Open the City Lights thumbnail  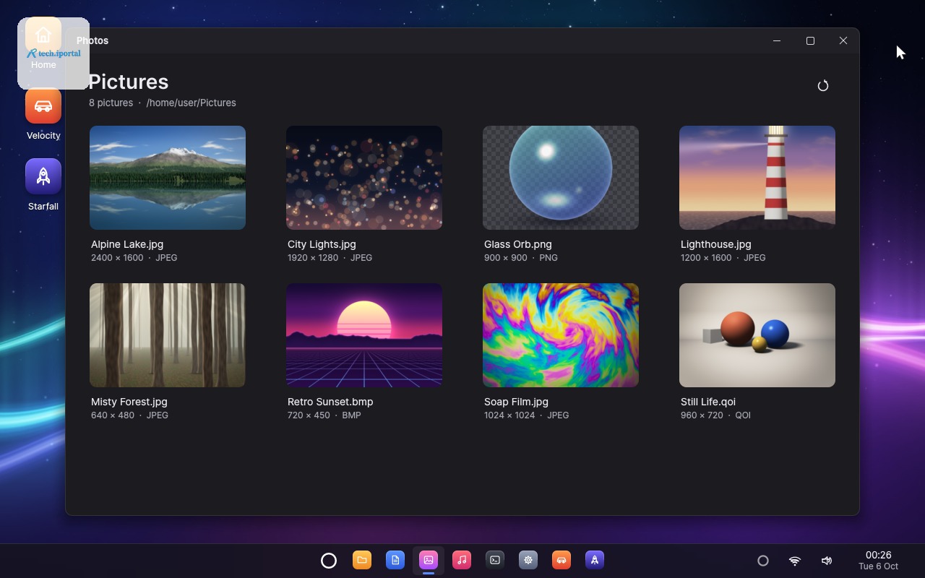(x=364, y=178)
